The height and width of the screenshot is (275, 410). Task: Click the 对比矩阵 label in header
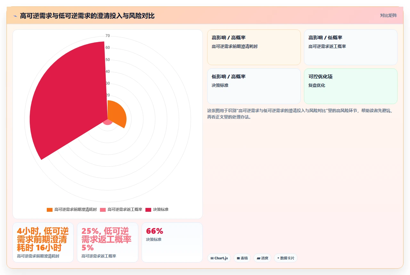tap(388, 15)
